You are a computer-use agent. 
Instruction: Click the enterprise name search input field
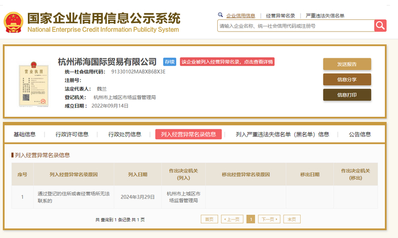click(296, 26)
